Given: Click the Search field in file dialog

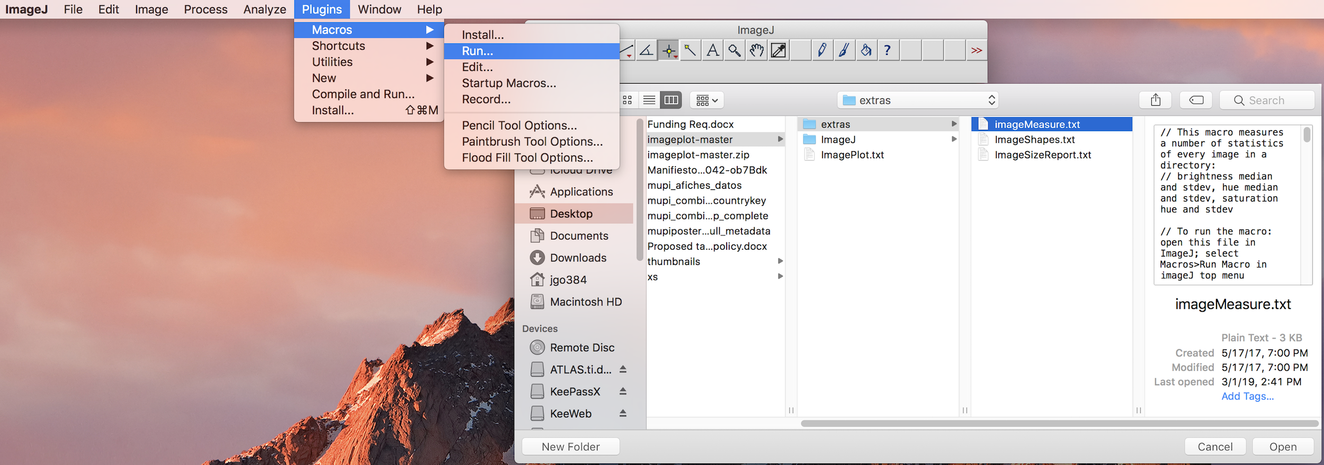Looking at the screenshot, I should tap(1266, 100).
